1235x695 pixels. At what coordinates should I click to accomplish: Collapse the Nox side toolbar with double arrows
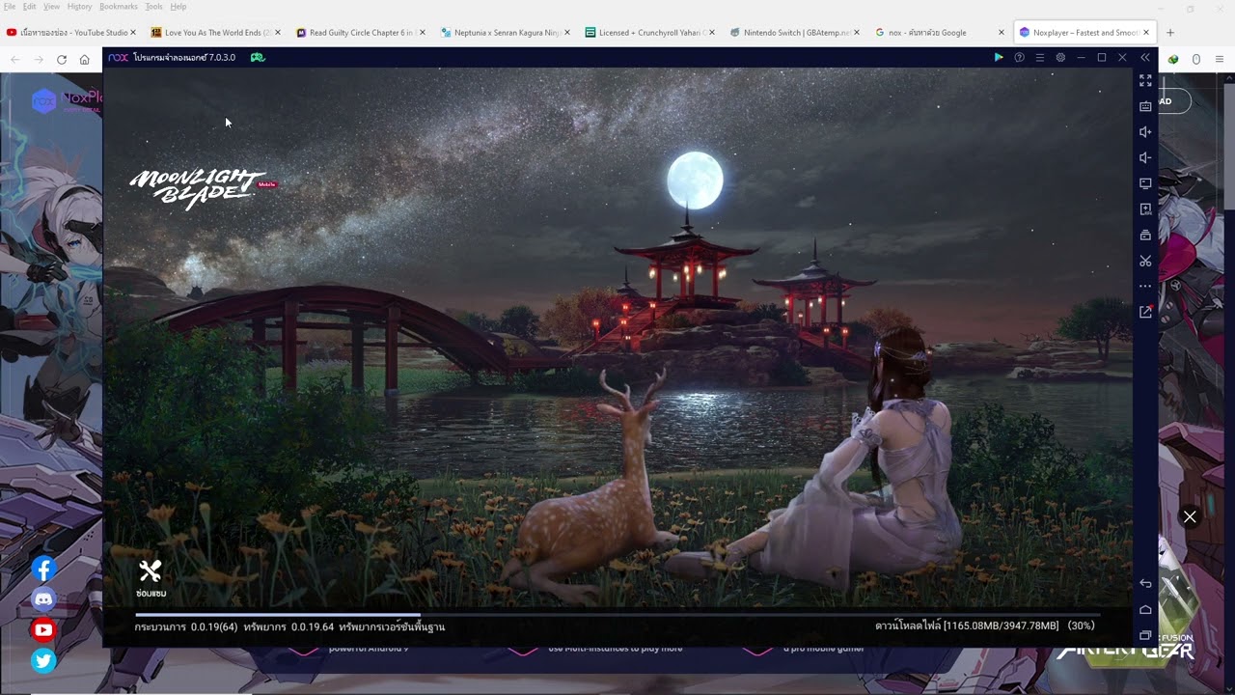1145,58
